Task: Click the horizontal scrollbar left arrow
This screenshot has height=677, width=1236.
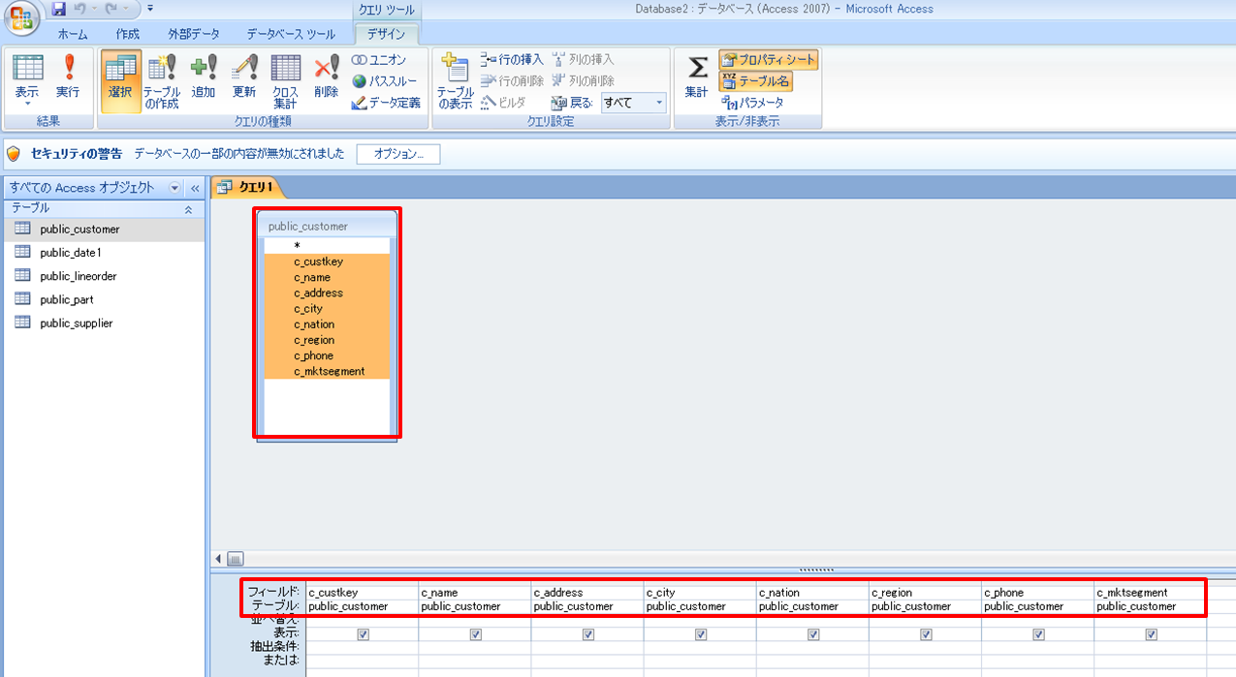Action: pyautogui.click(x=218, y=559)
